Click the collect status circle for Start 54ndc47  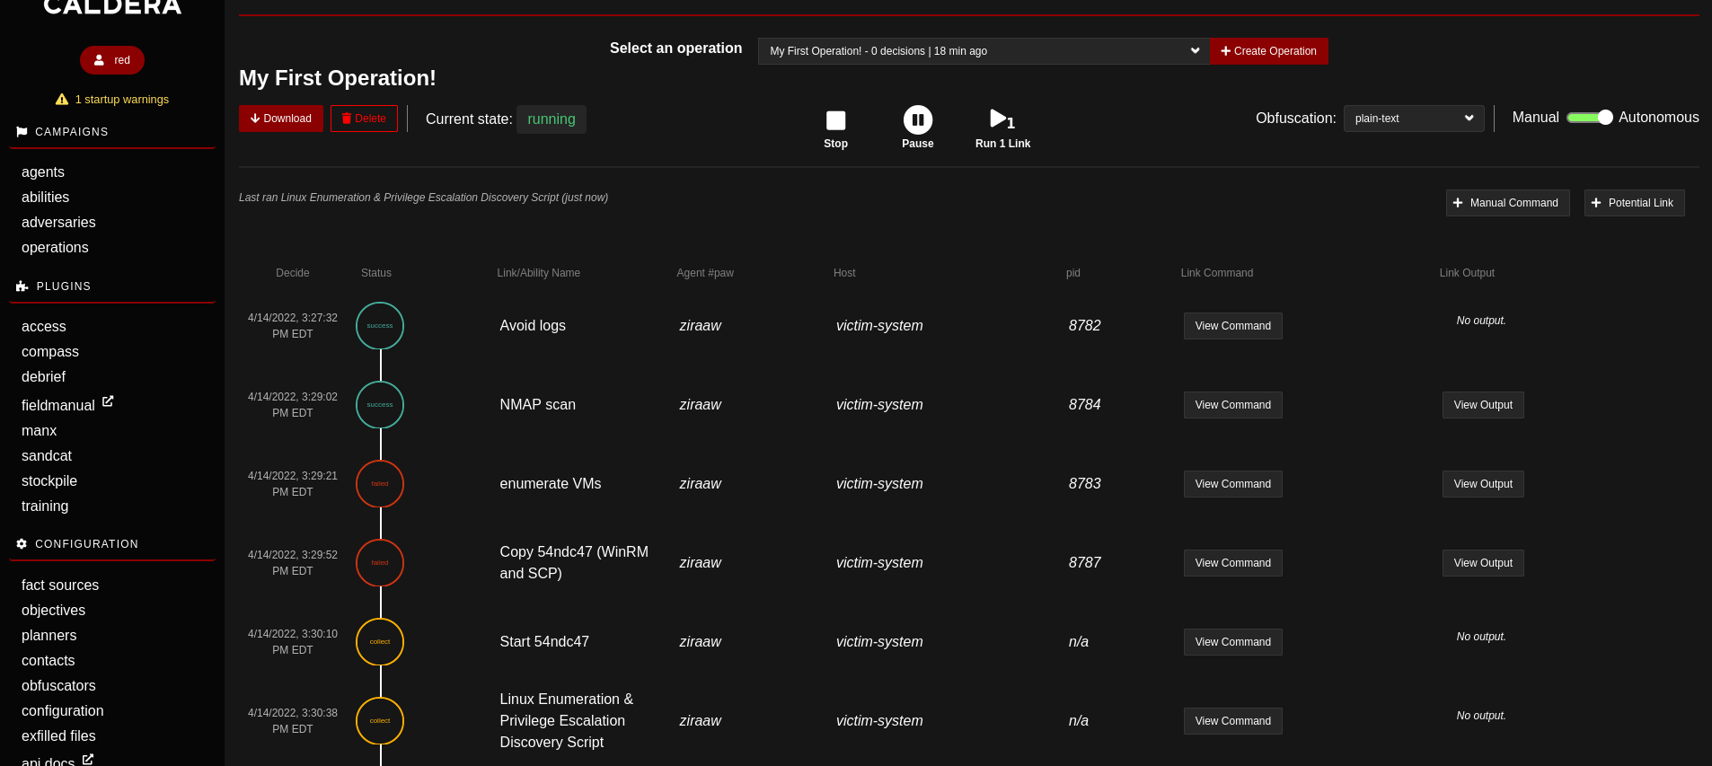(x=380, y=642)
